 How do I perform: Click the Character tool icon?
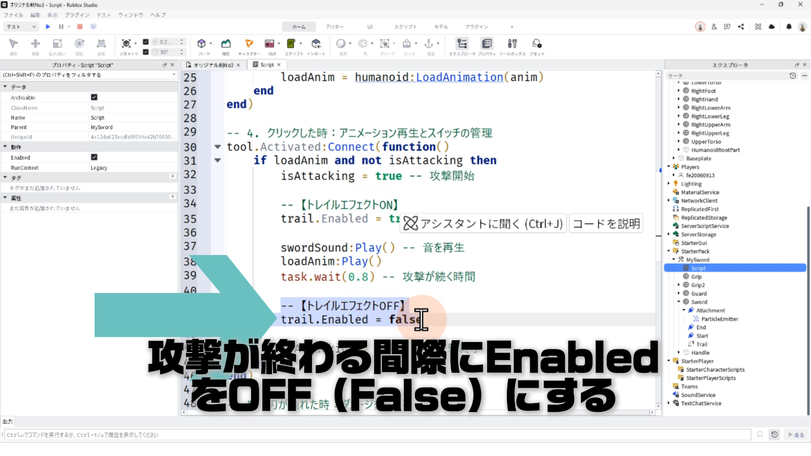(x=249, y=43)
